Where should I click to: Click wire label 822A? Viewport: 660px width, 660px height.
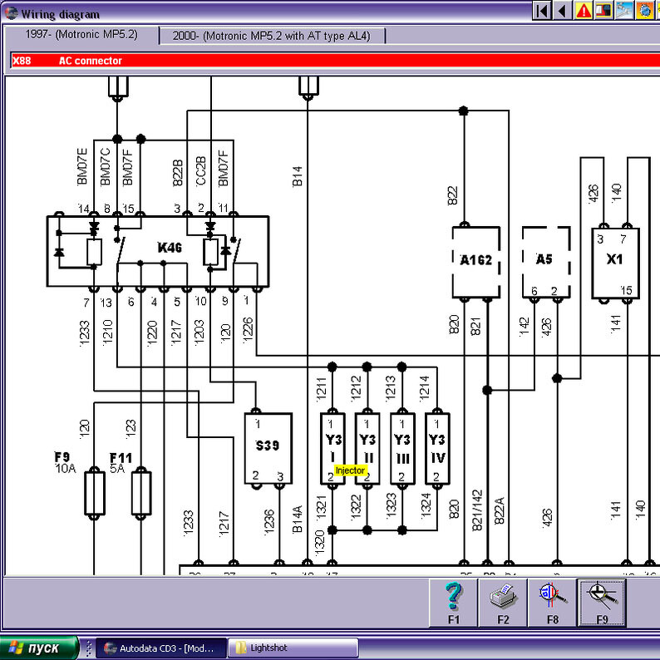click(x=500, y=510)
